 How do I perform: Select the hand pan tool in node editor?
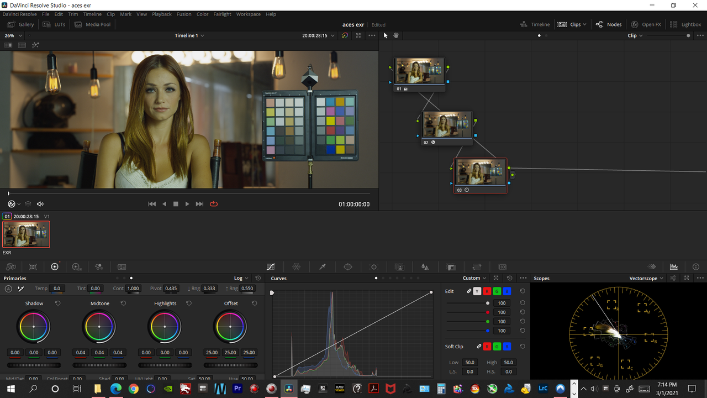coord(396,35)
